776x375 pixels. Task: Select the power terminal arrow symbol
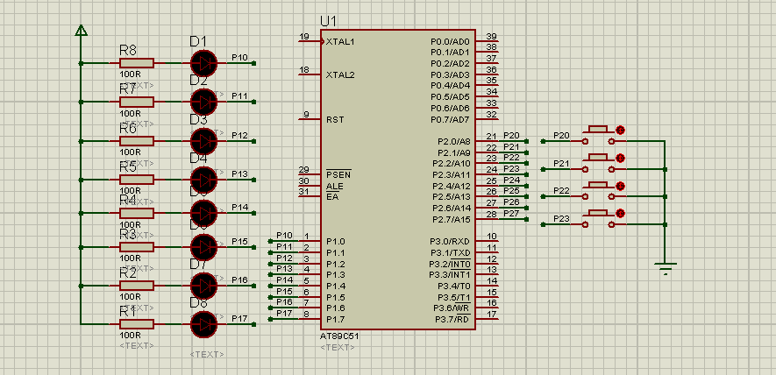click(x=81, y=30)
